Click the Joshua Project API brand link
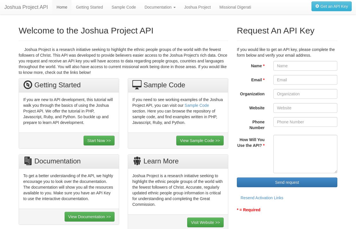Screen dimensions: 356x229 [x=26, y=7]
